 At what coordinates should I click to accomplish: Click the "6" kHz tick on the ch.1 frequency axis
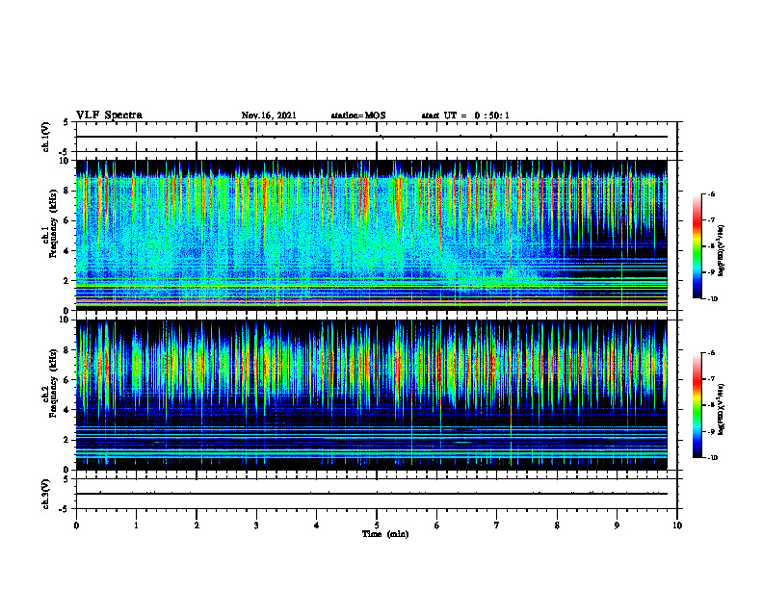click(x=66, y=221)
